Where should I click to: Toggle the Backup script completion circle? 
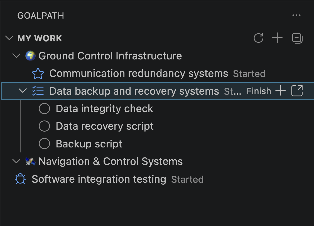pyautogui.click(x=44, y=144)
